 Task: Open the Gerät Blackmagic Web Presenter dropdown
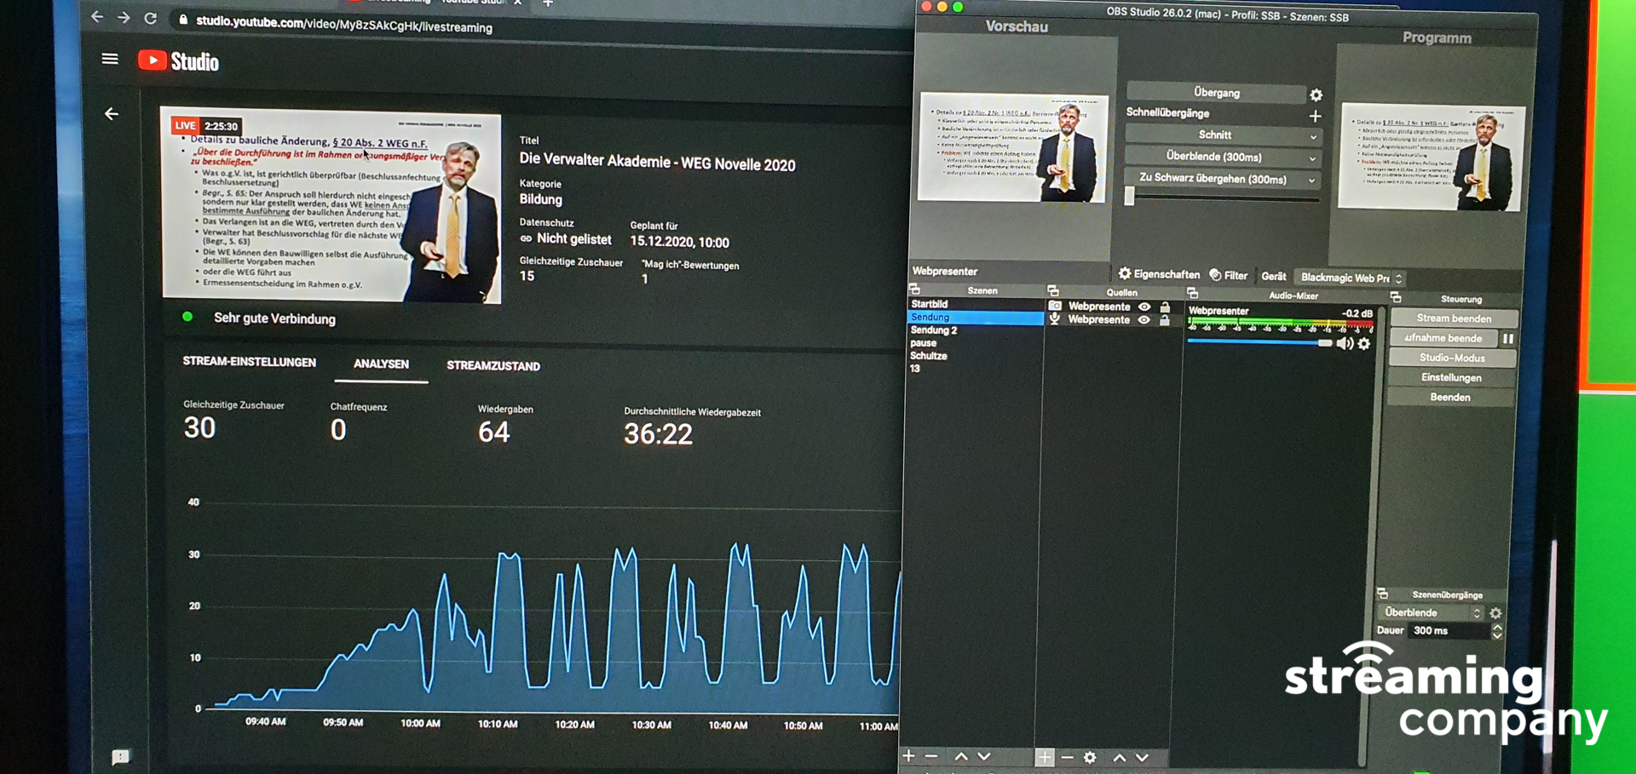point(1351,278)
